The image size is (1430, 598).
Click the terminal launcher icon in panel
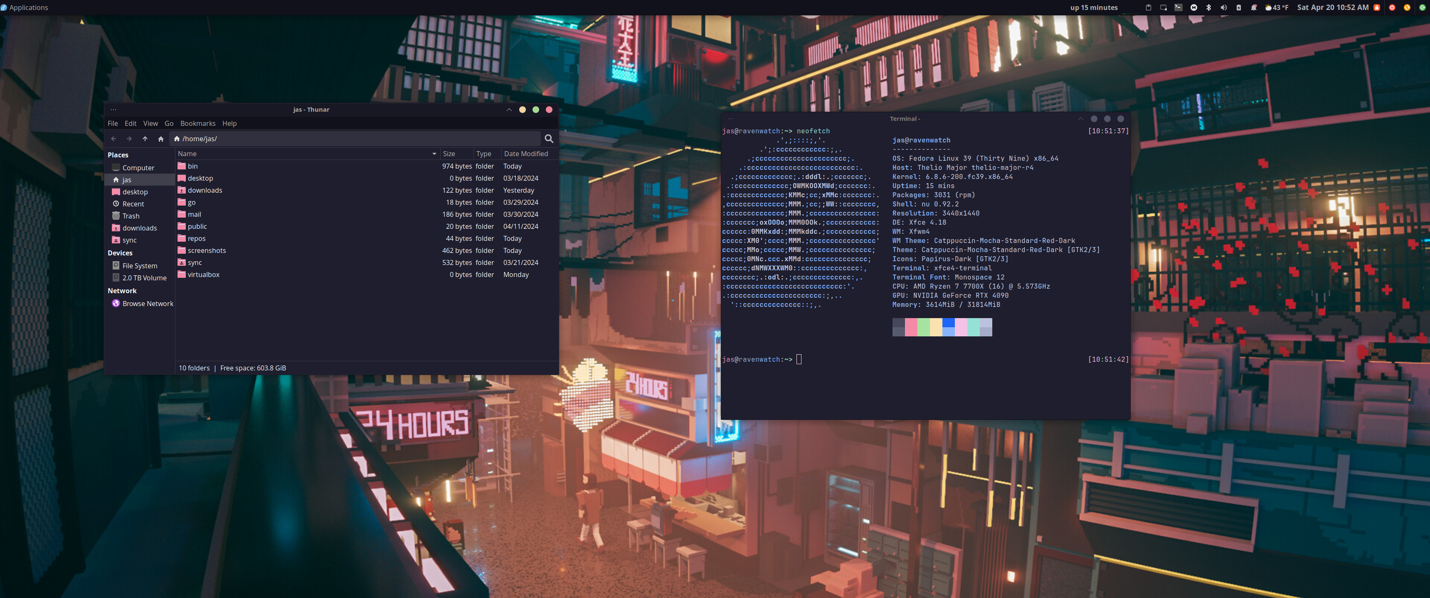(x=1178, y=7)
